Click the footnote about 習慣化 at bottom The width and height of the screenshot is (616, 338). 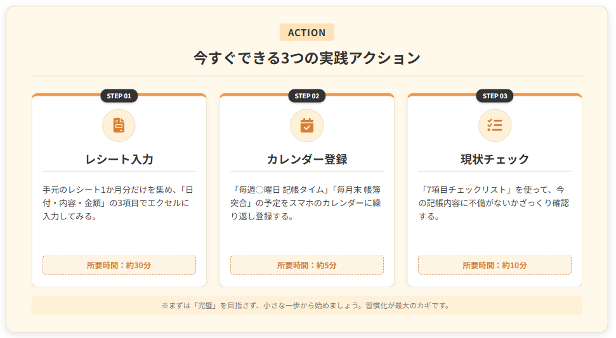307,306
